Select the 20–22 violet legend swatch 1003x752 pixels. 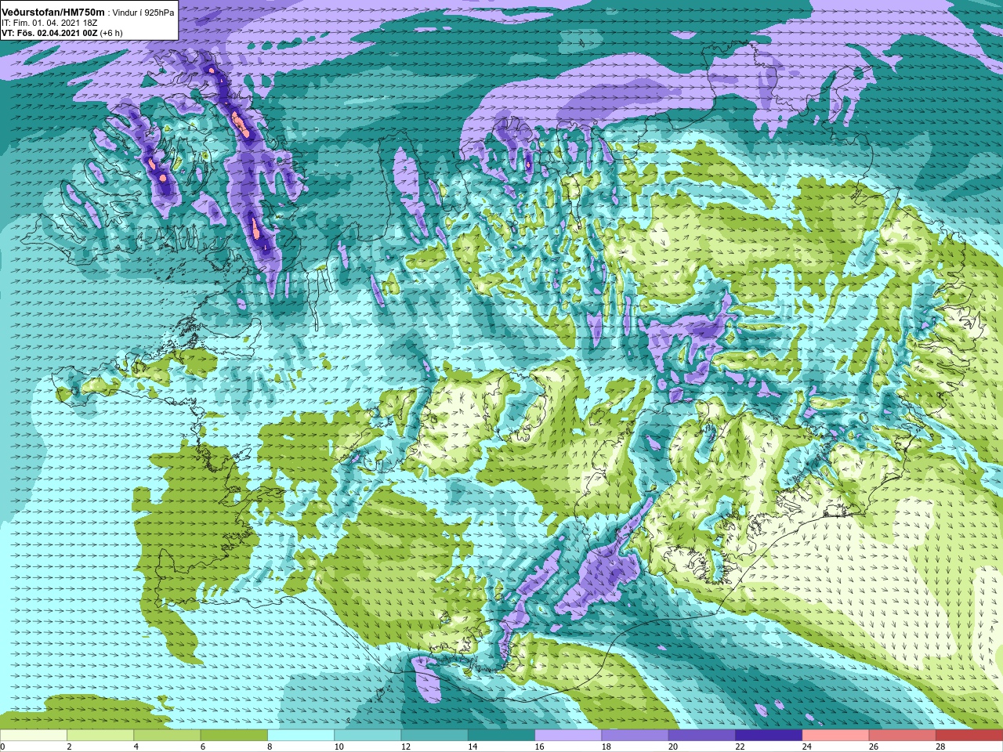(x=702, y=736)
